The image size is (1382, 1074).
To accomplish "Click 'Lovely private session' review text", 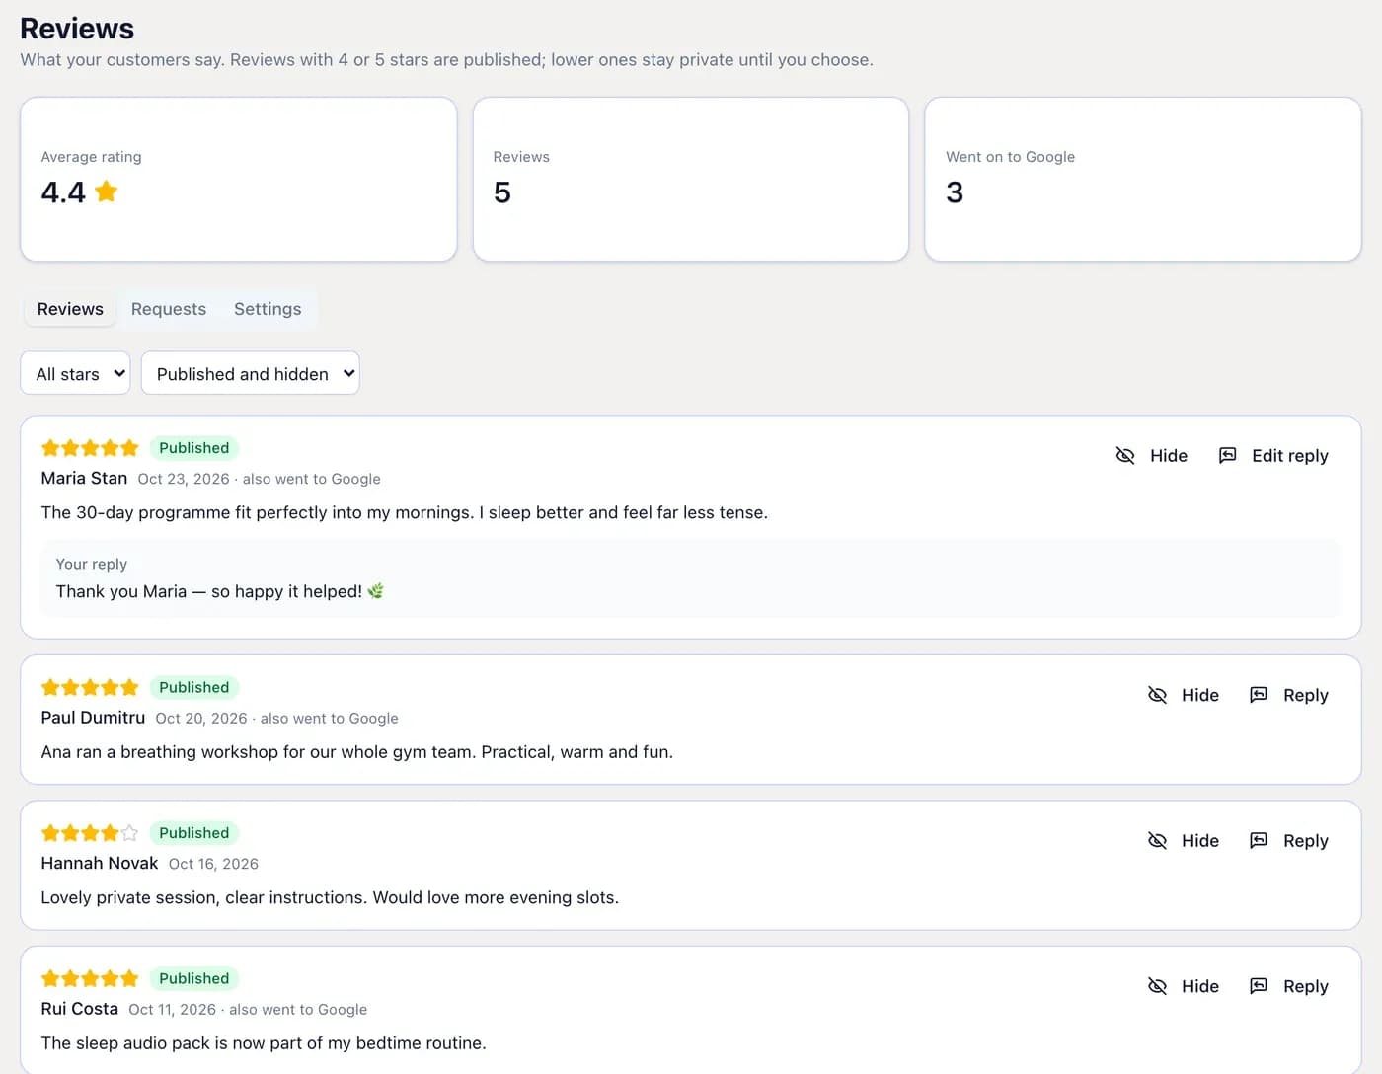I will coord(330,897).
